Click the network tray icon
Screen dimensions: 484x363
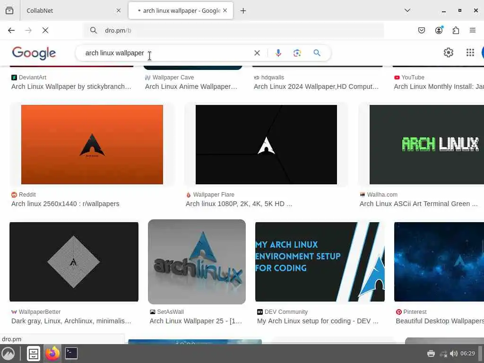(x=443, y=354)
